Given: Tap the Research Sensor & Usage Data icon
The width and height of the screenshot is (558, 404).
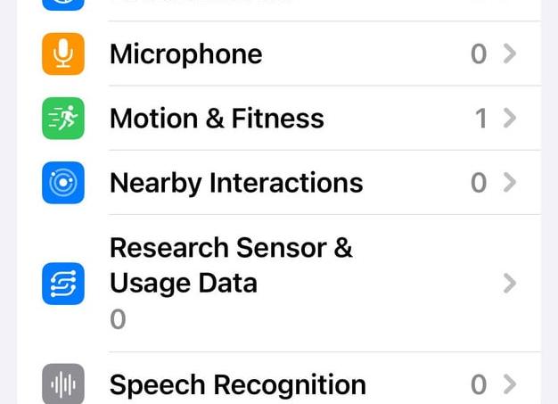Looking at the screenshot, I should [63, 284].
